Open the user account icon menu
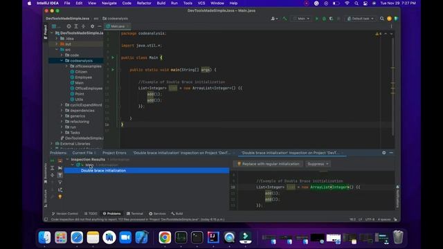 pyautogui.click(x=274, y=19)
